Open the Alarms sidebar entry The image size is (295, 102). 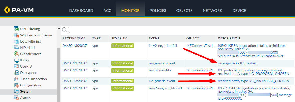(25, 98)
